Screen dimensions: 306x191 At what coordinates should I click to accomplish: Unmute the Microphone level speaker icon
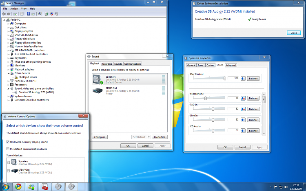pos(243,98)
